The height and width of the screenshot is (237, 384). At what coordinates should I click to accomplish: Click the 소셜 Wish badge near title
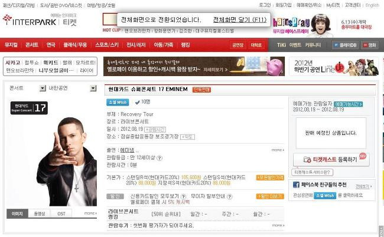point(118,102)
